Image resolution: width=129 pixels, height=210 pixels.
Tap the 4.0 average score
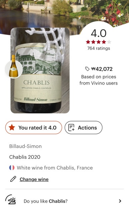[99, 33]
